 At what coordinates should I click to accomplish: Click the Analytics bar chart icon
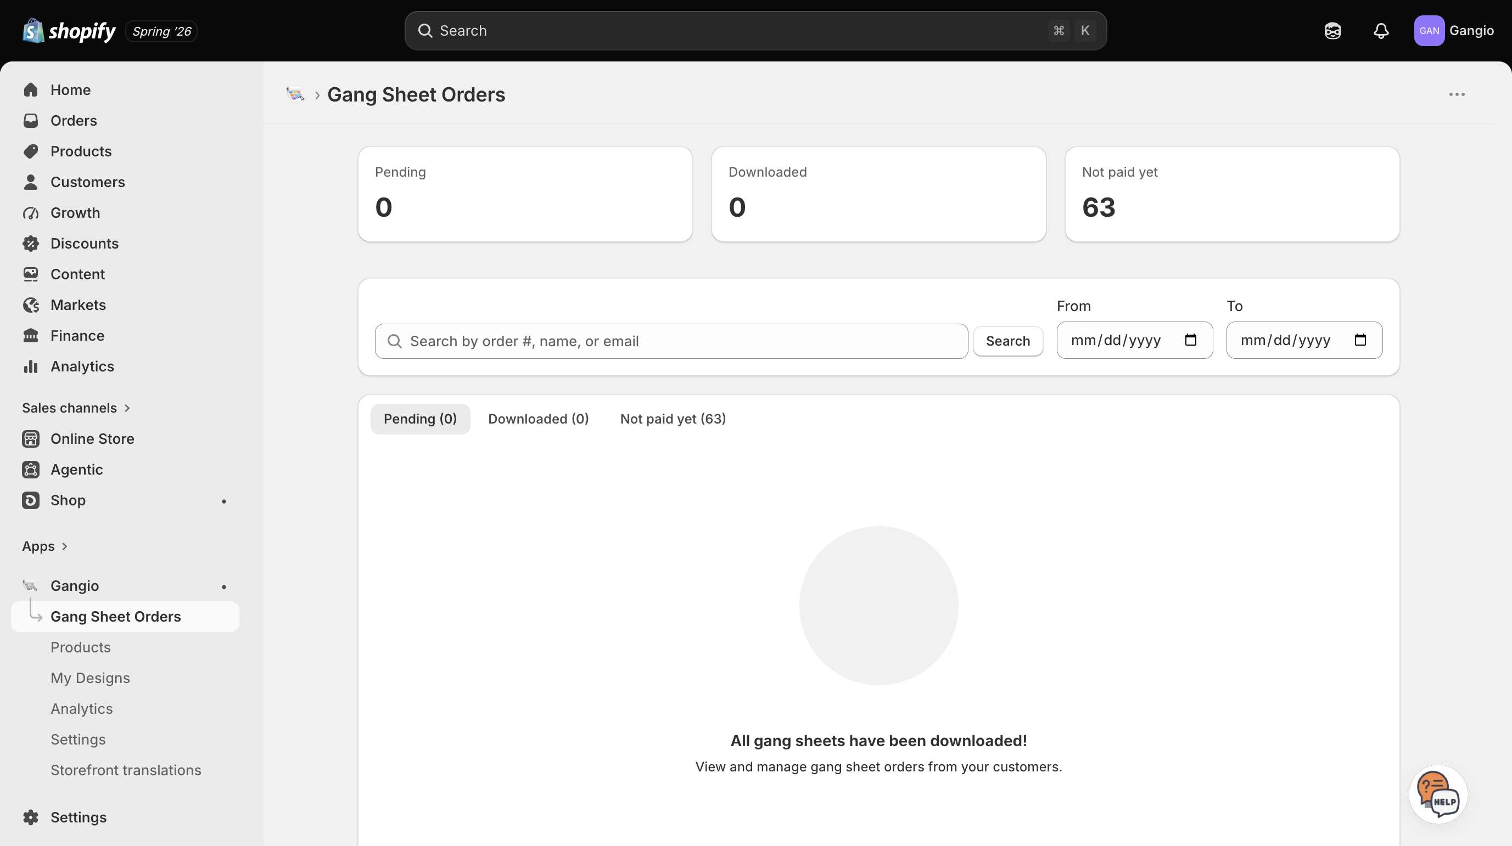pyautogui.click(x=31, y=366)
